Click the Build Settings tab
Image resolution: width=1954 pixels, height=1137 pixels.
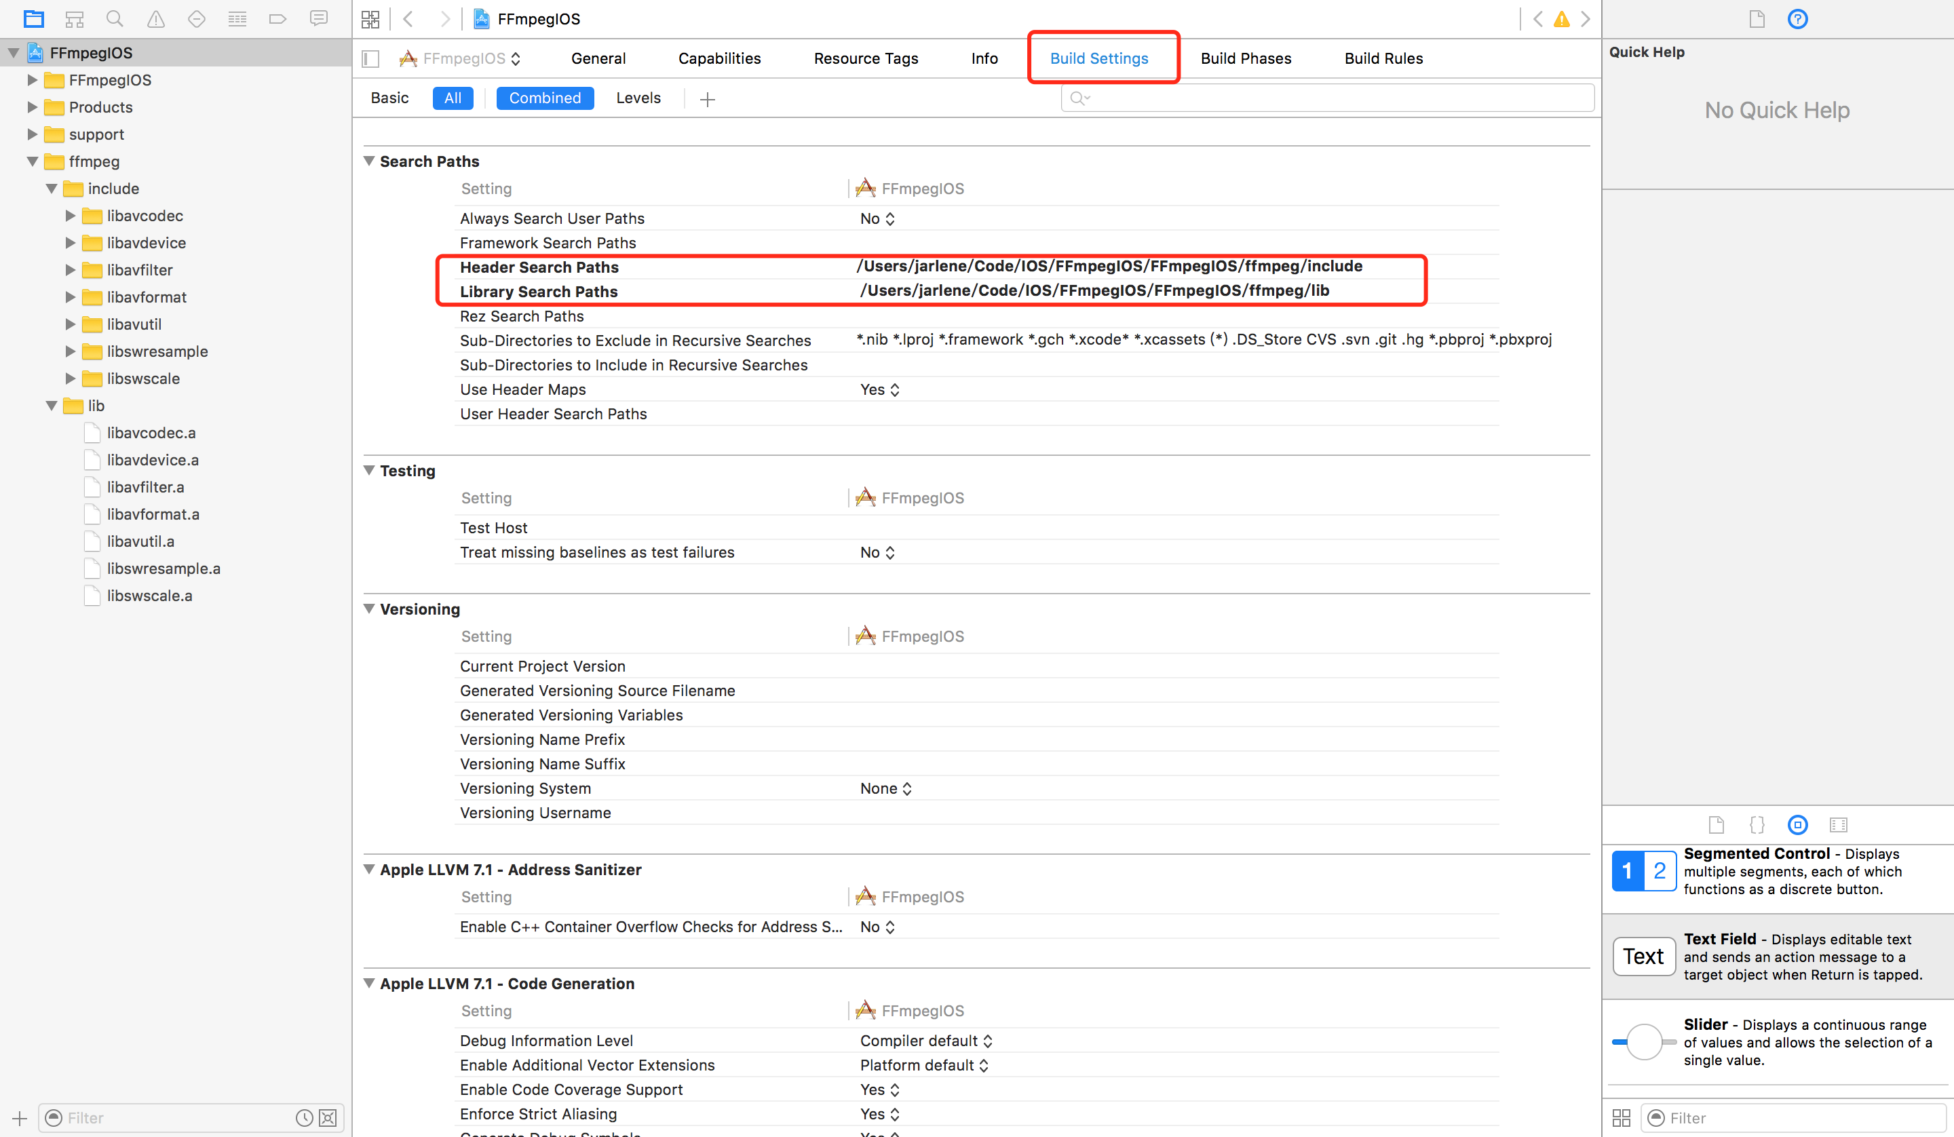tap(1099, 58)
